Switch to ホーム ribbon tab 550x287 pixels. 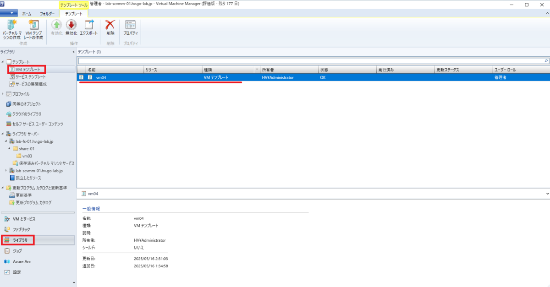pos(27,14)
